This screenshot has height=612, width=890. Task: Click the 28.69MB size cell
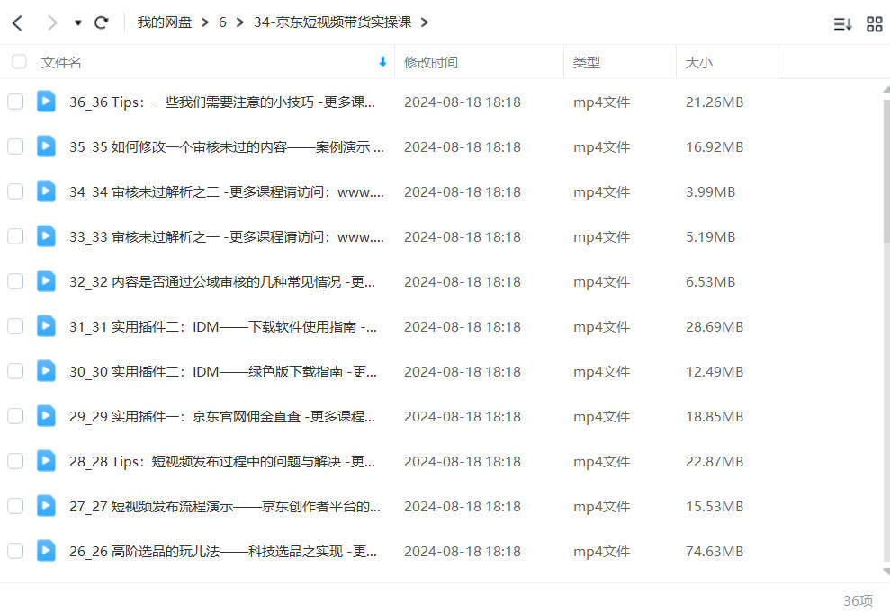tap(714, 327)
